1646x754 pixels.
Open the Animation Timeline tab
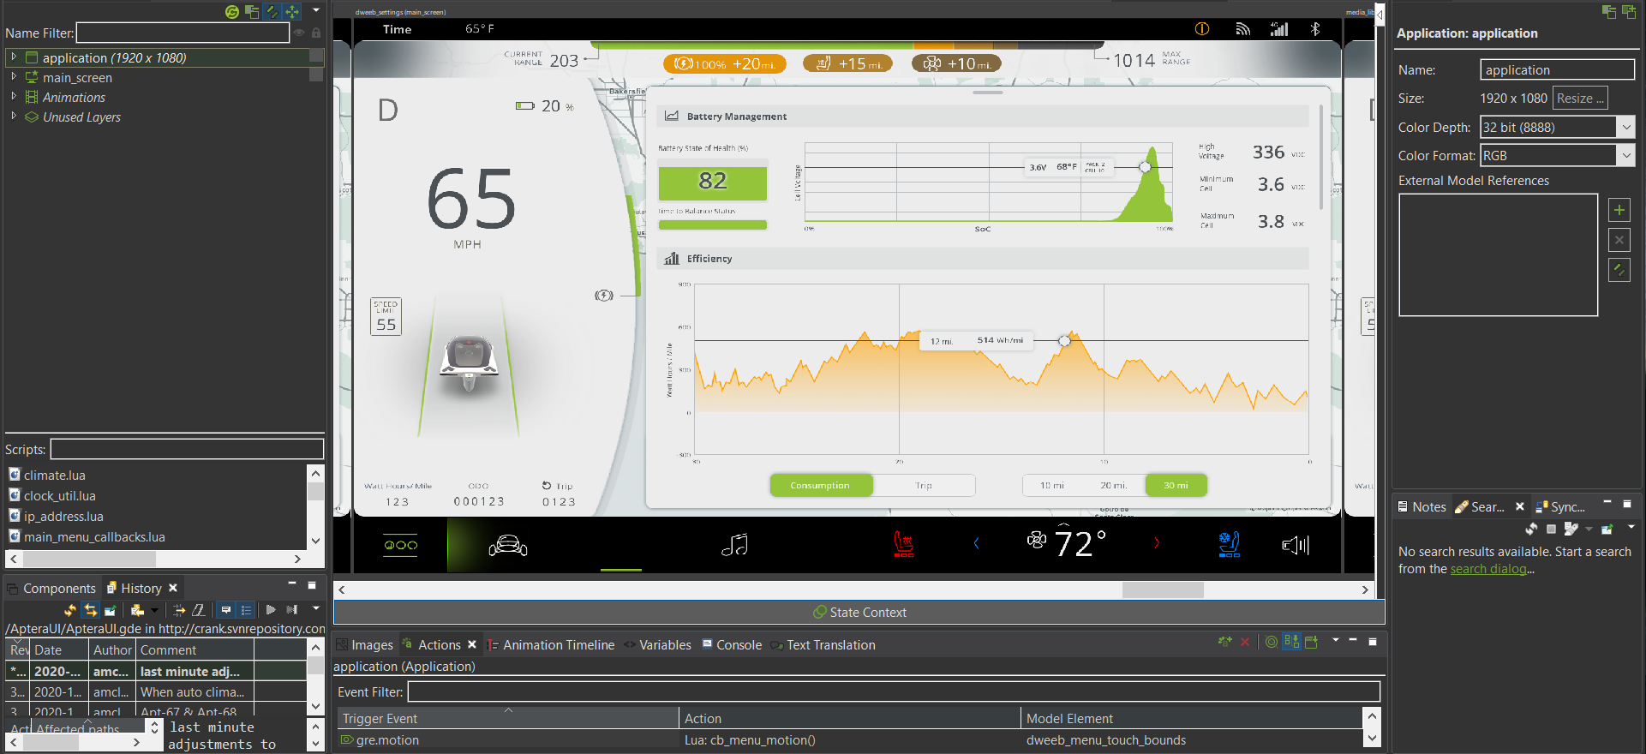550,644
